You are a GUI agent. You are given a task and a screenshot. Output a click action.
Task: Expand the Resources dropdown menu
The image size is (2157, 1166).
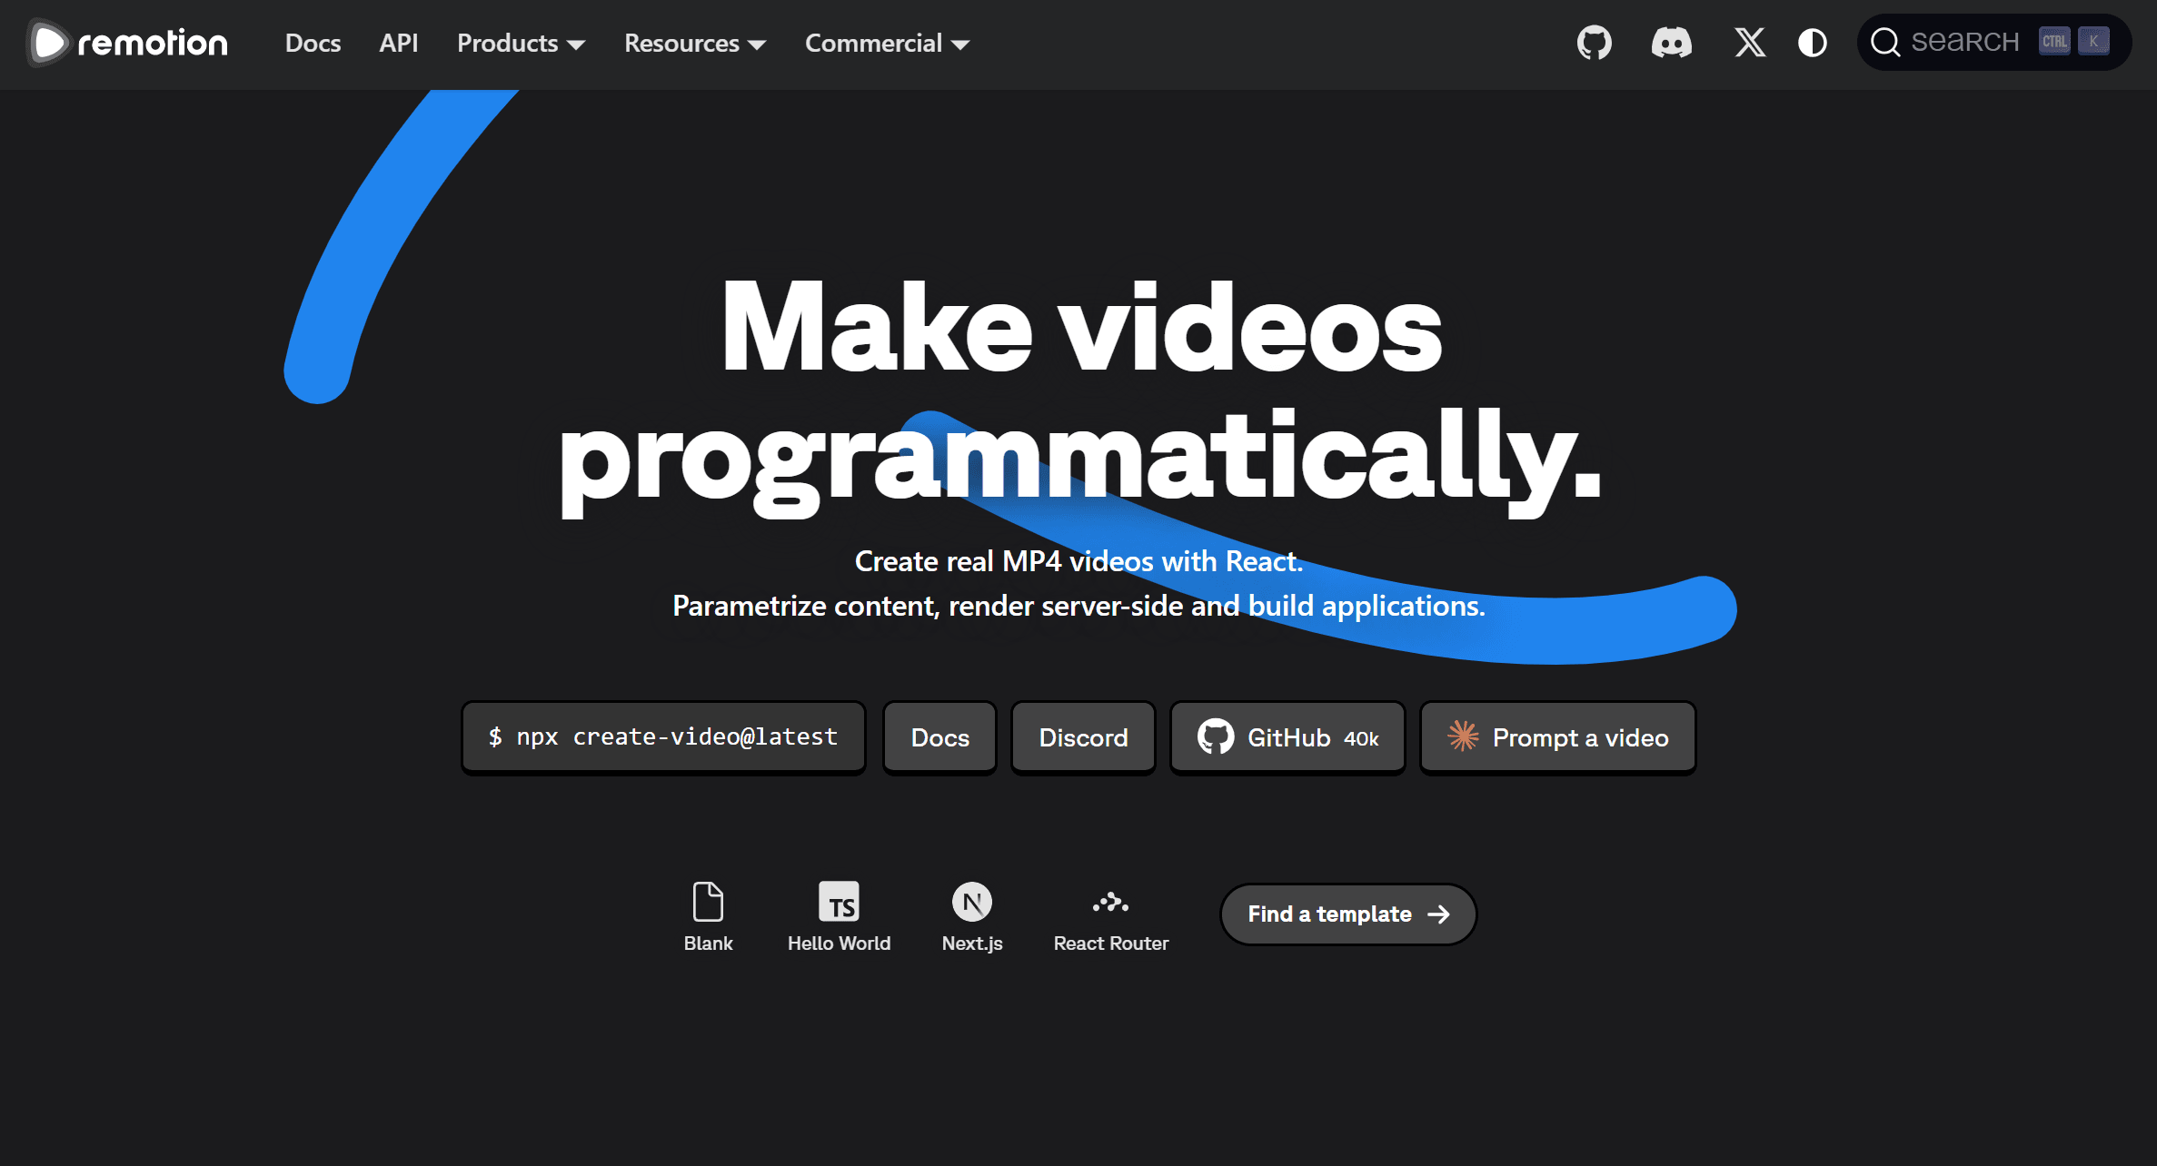click(694, 43)
